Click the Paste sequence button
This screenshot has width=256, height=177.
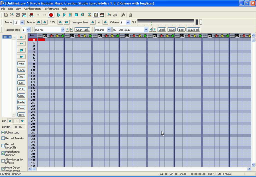click(x=21, y=102)
